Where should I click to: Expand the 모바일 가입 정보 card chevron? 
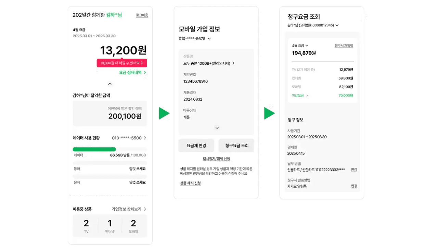point(217,127)
